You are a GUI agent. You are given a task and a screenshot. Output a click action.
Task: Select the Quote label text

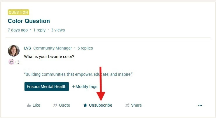point(65,105)
